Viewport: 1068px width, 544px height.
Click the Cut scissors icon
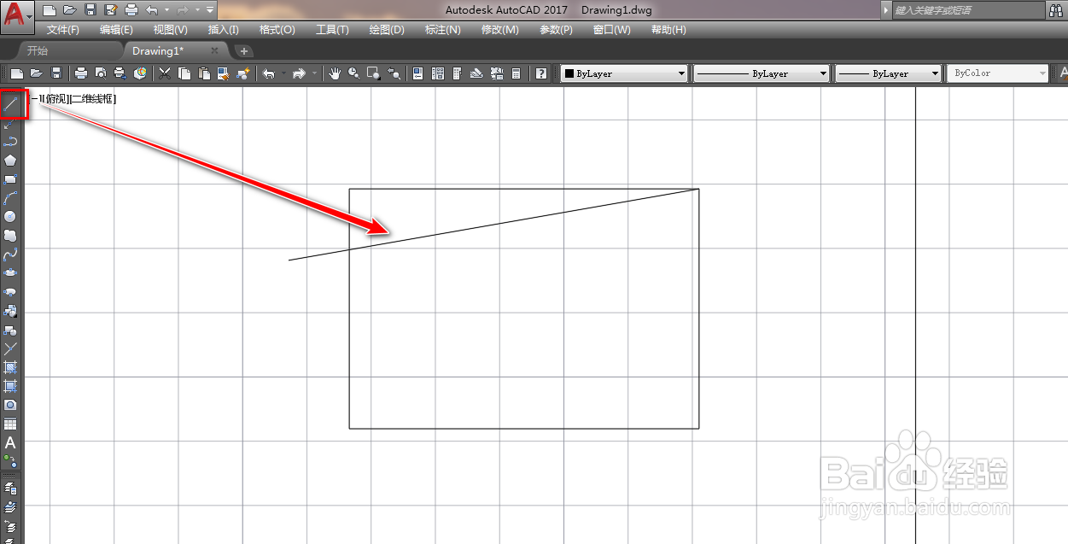164,73
